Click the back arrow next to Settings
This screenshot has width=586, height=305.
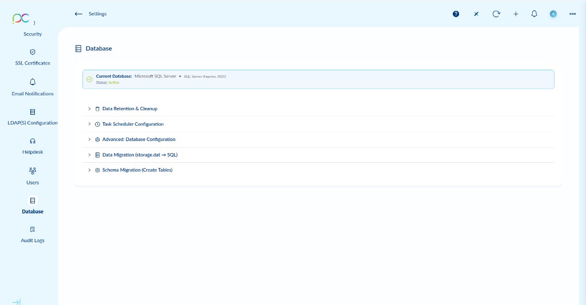pyautogui.click(x=78, y=14)
